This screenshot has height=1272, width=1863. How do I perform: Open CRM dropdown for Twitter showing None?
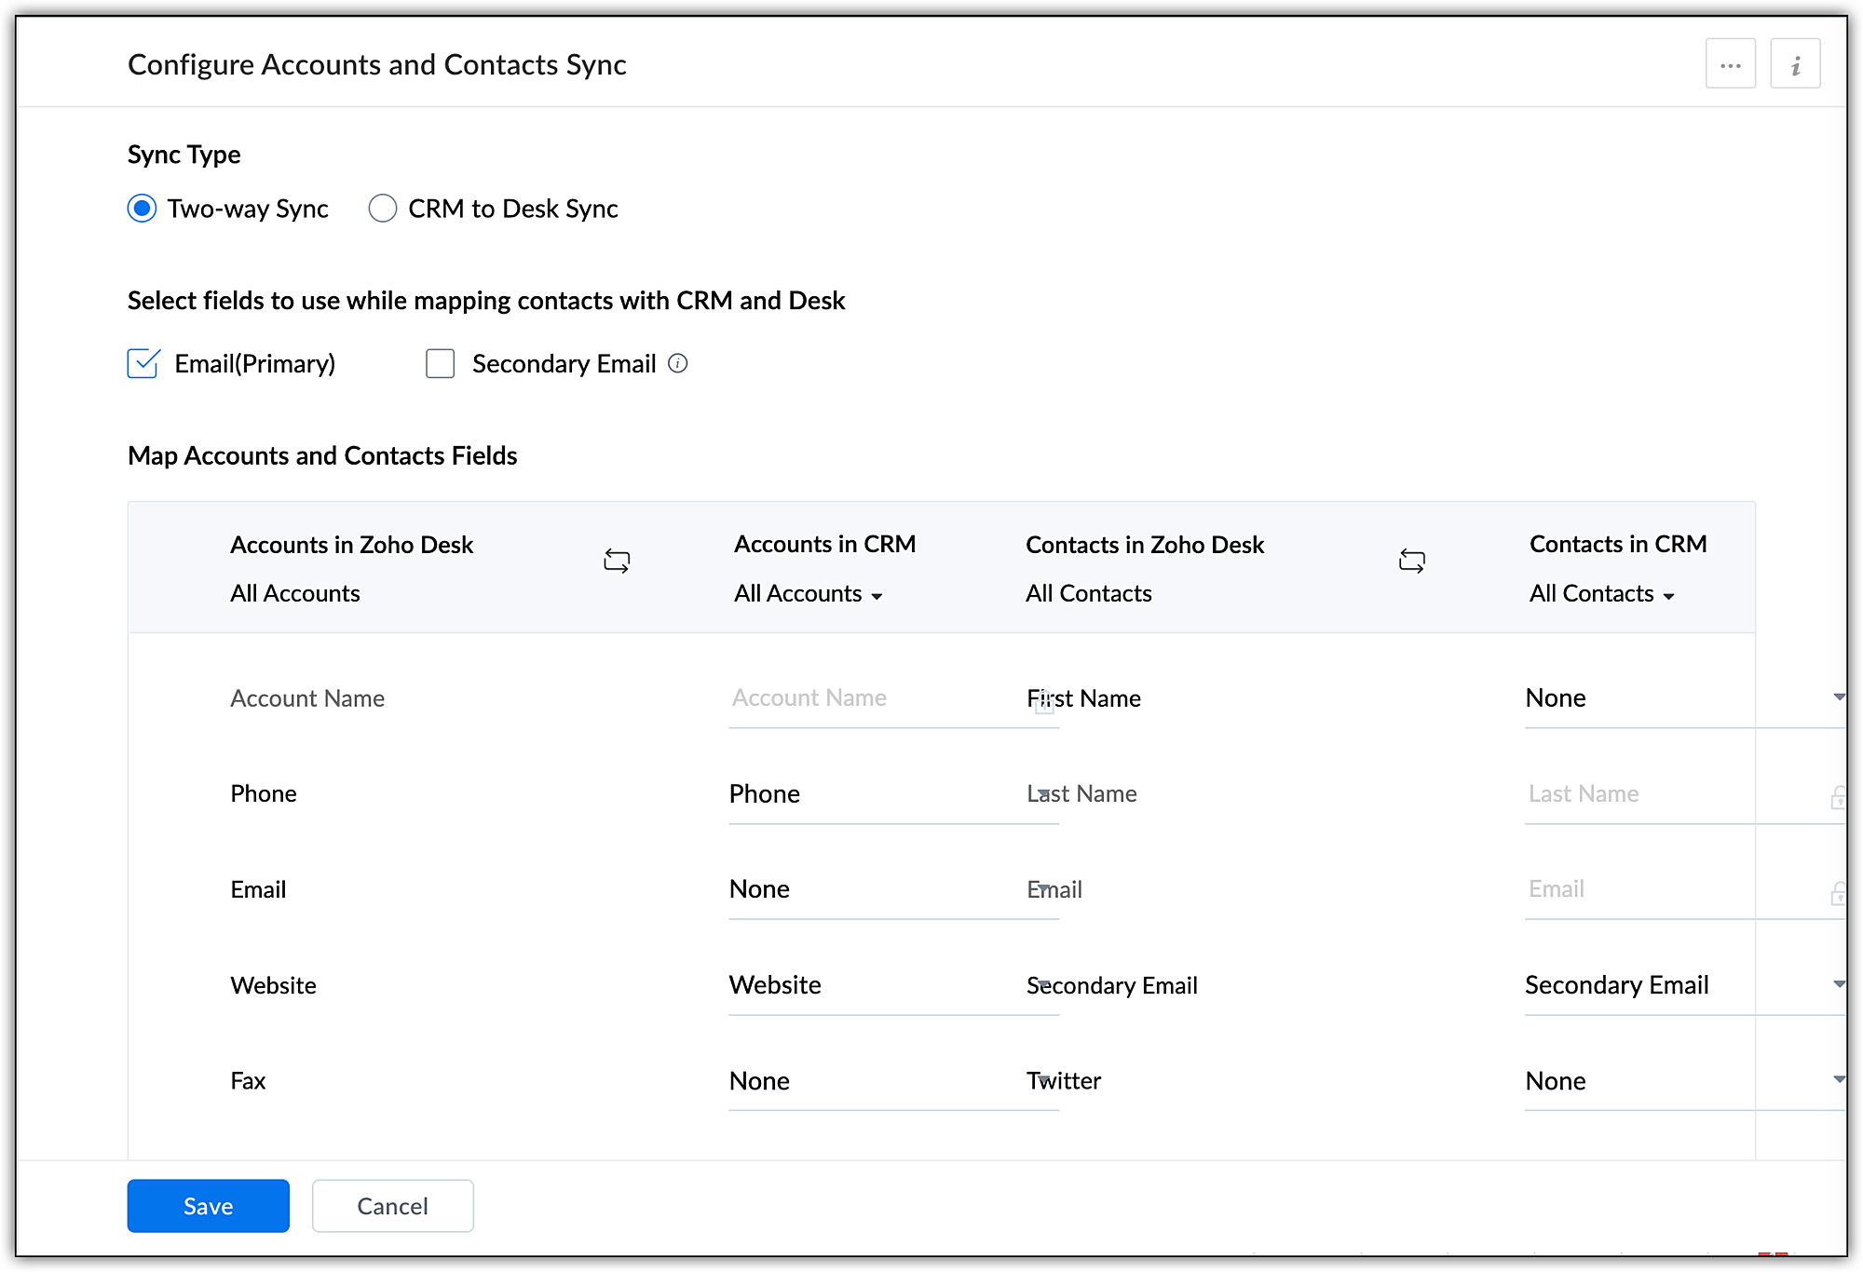(1685, 1082)
